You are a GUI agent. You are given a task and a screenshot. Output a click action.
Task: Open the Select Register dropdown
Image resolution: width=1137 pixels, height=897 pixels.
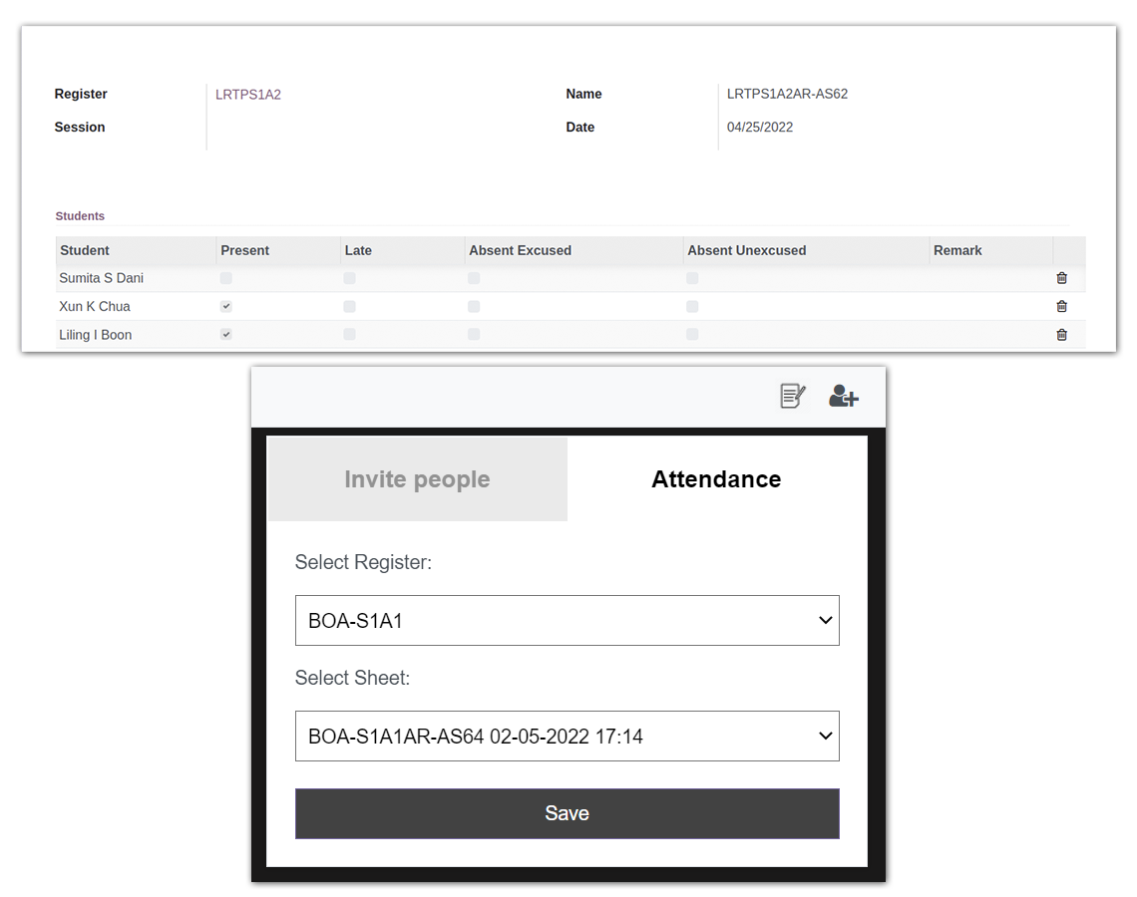(x=567, y=621)
